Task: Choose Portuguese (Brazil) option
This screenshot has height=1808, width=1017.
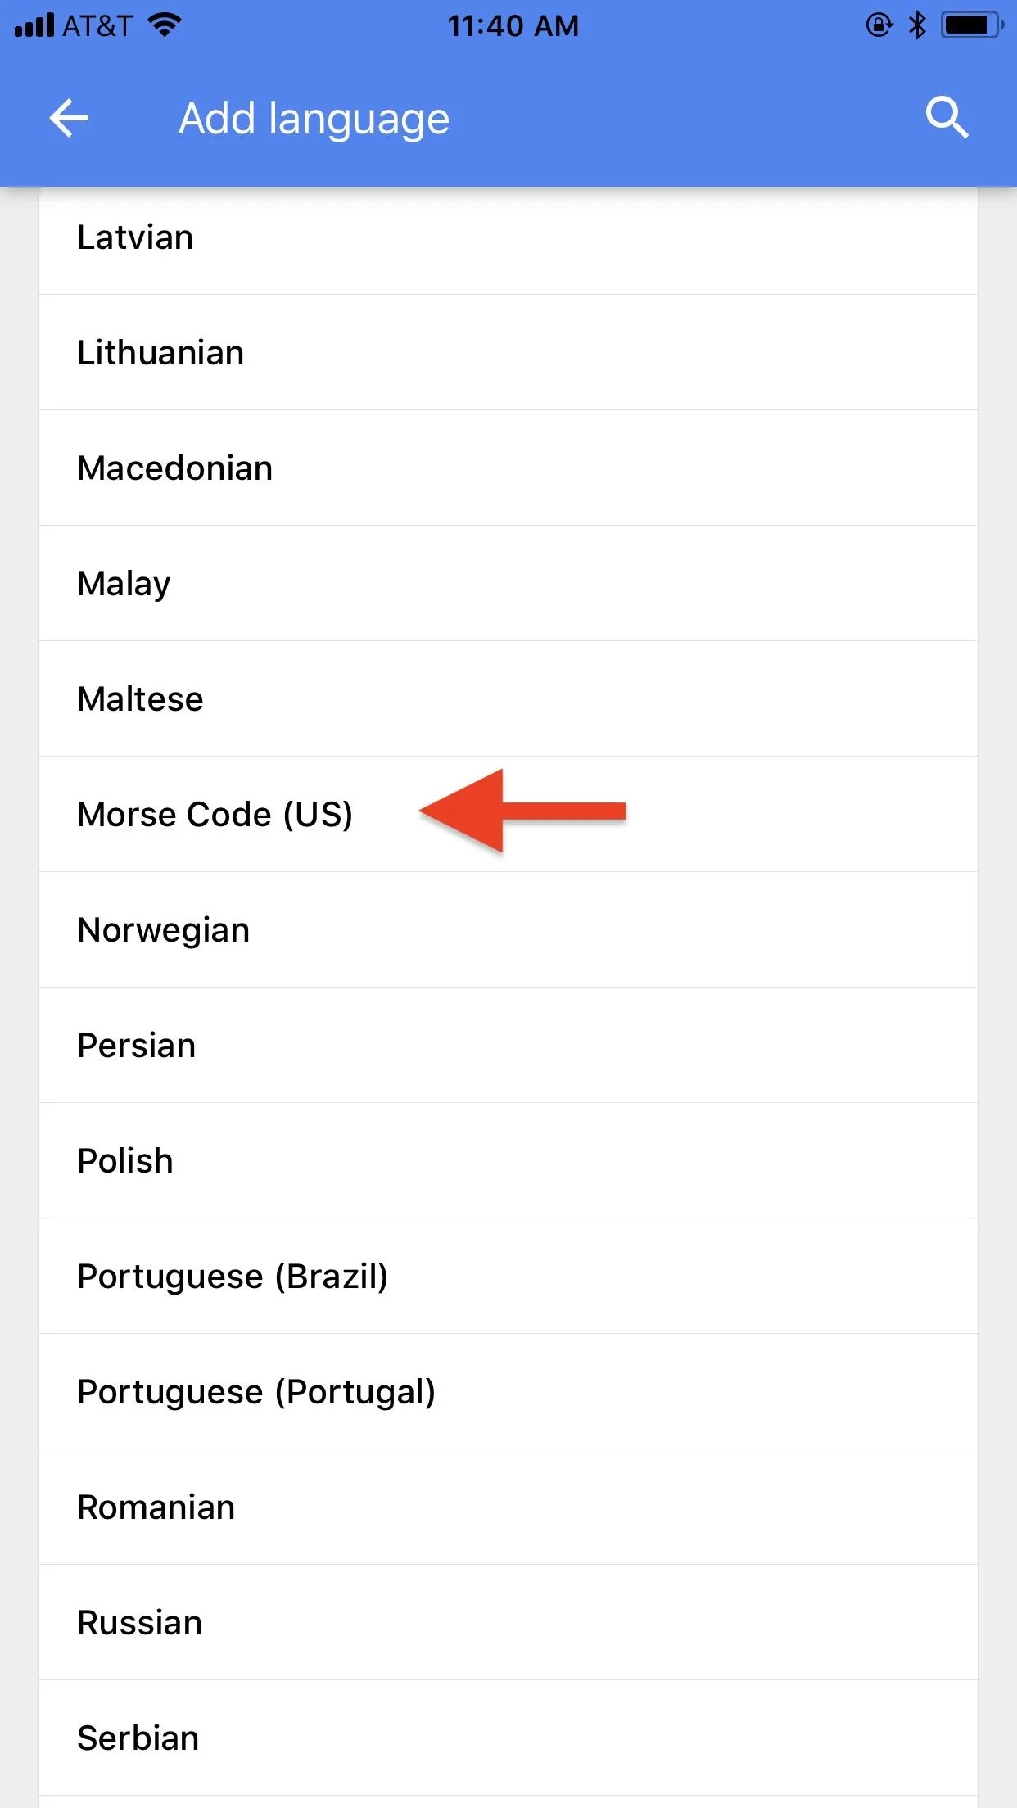Action: point(508,1277)
